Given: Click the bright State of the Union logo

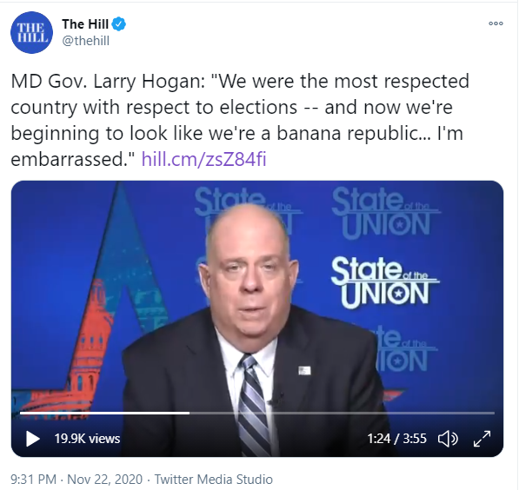Looking at the screenshot, I should point(384,282).
